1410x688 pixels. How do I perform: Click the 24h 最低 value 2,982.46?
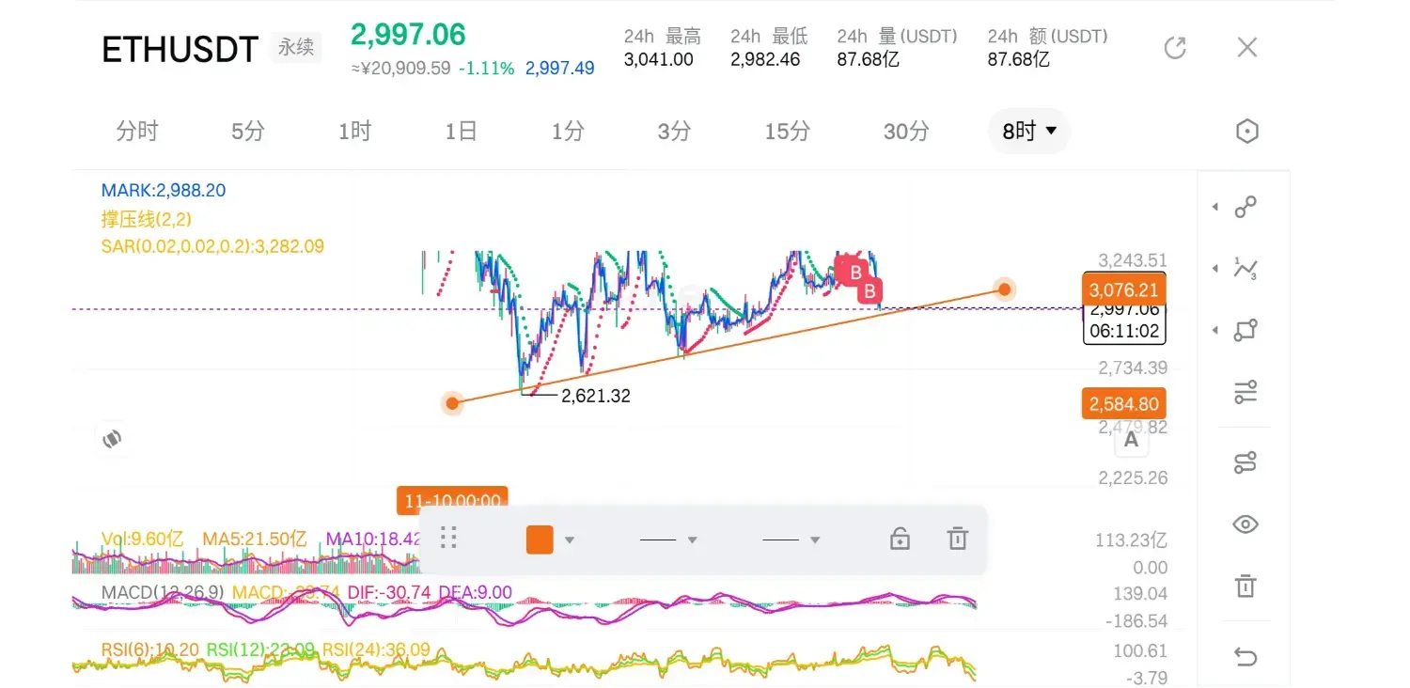[765, 59]
